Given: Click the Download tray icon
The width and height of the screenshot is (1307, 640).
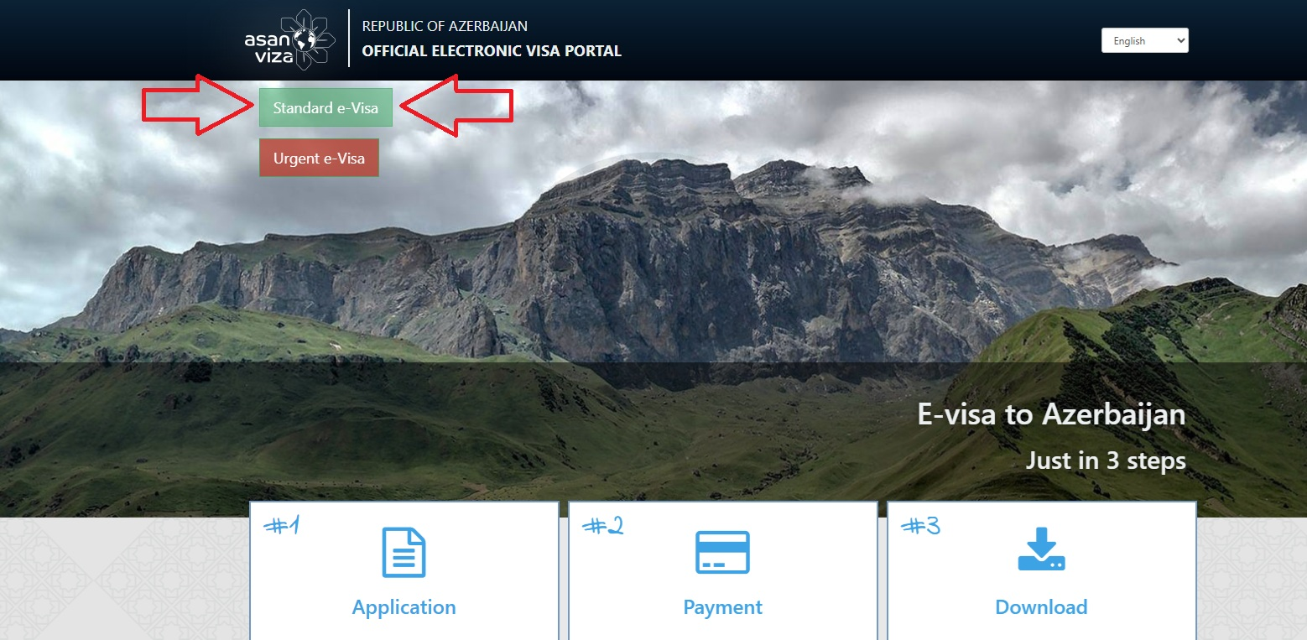Looking at the screenshot, I should (x=1041, y=549).
